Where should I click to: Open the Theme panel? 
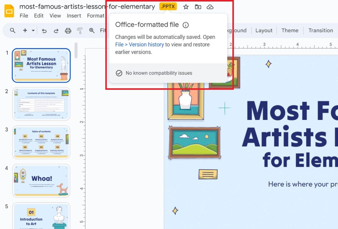point(289,30)
